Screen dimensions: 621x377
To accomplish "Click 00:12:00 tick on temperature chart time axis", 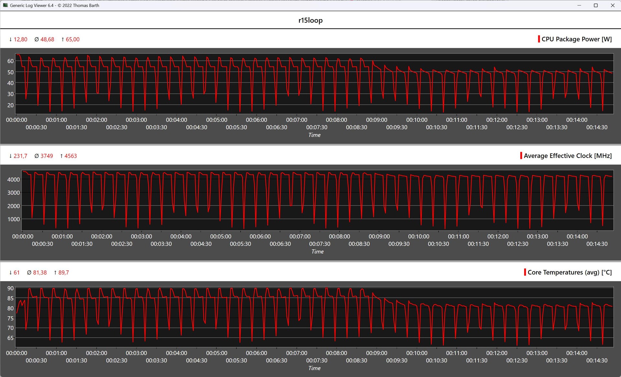I will tap(496, 353).
